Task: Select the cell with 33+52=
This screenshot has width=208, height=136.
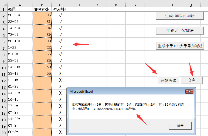Action: pos(20,60)
